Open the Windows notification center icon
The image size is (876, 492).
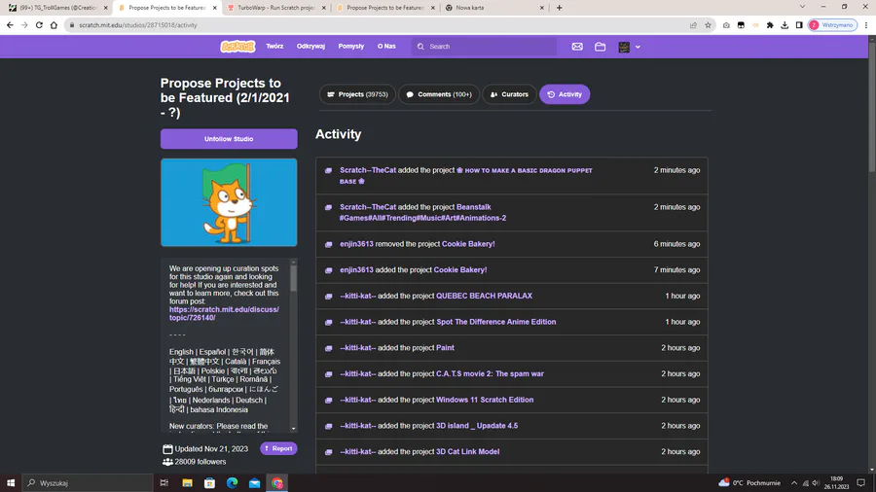coord(861,483)
